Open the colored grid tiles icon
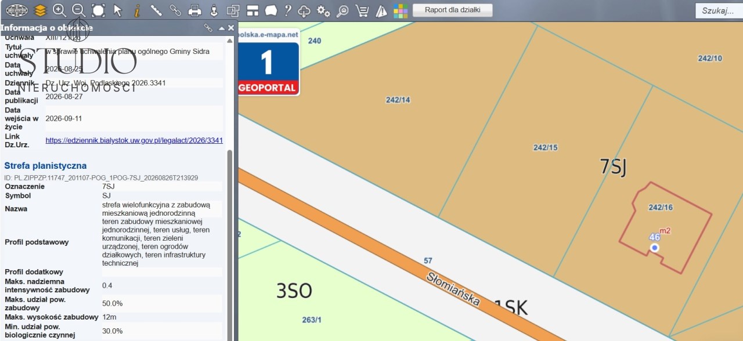743x341 pixels. 401,10
